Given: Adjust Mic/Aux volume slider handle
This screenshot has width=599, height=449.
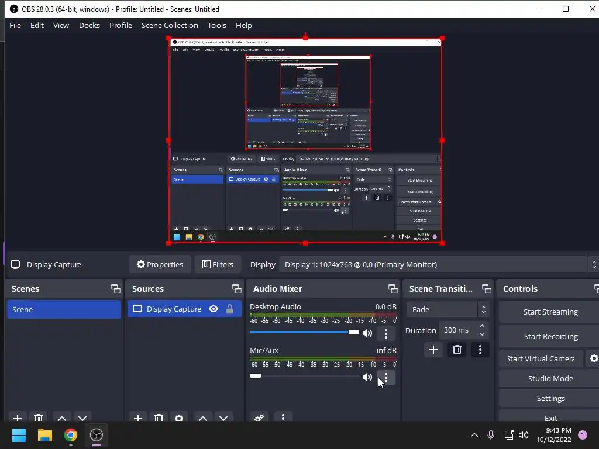Looking at the screenshot, I should 256,376.
